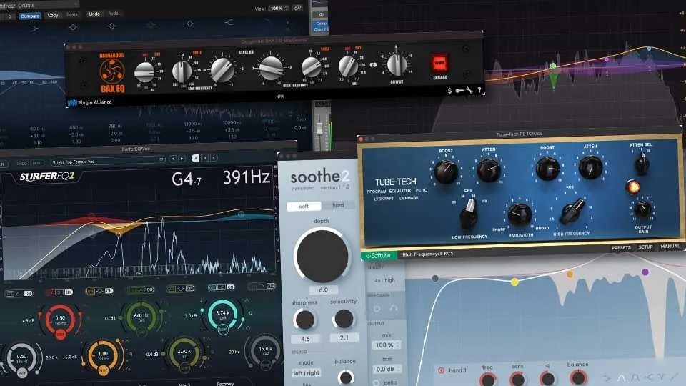Viewport: 686px width, 386px height.
Task: Open the wrench settings icon in BAX EQ
Action: (469, 91)
